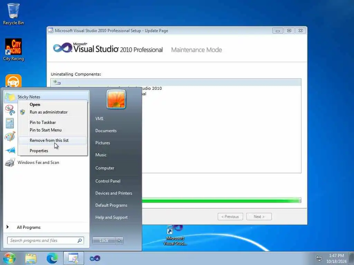
Task: Click the Windows Fax and Scan label
Action: point(38,163)
